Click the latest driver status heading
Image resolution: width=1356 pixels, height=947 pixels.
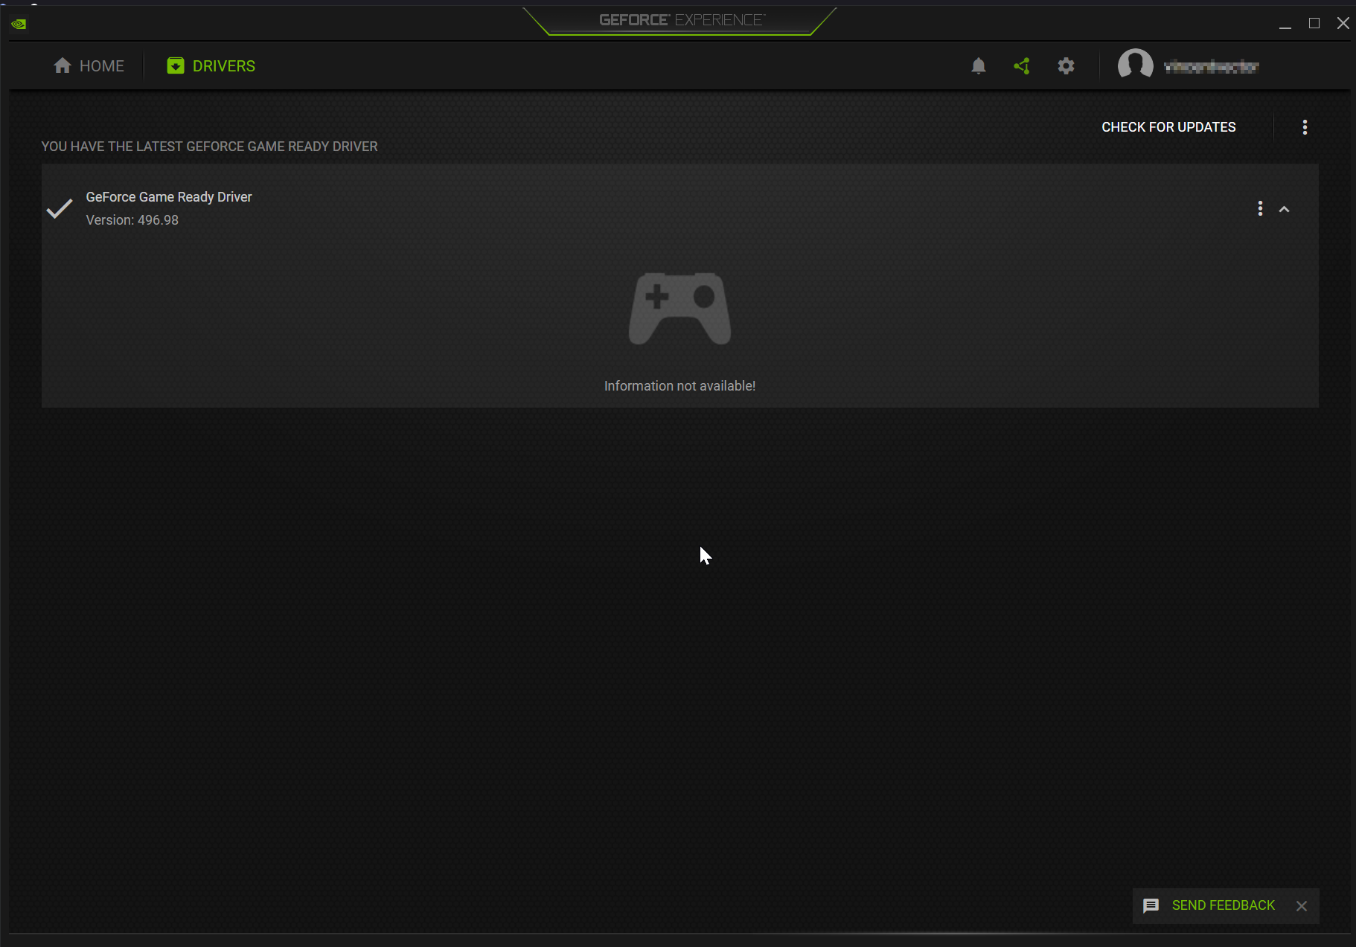209,147
